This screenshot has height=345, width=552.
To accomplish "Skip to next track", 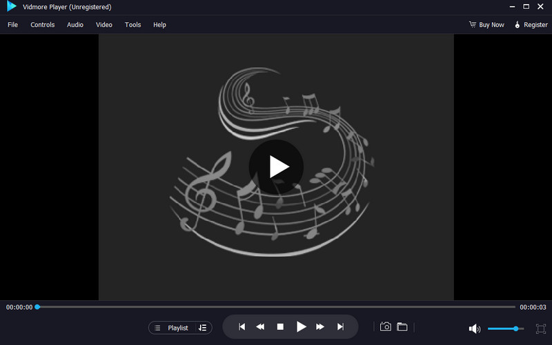I will coord(340,326).
